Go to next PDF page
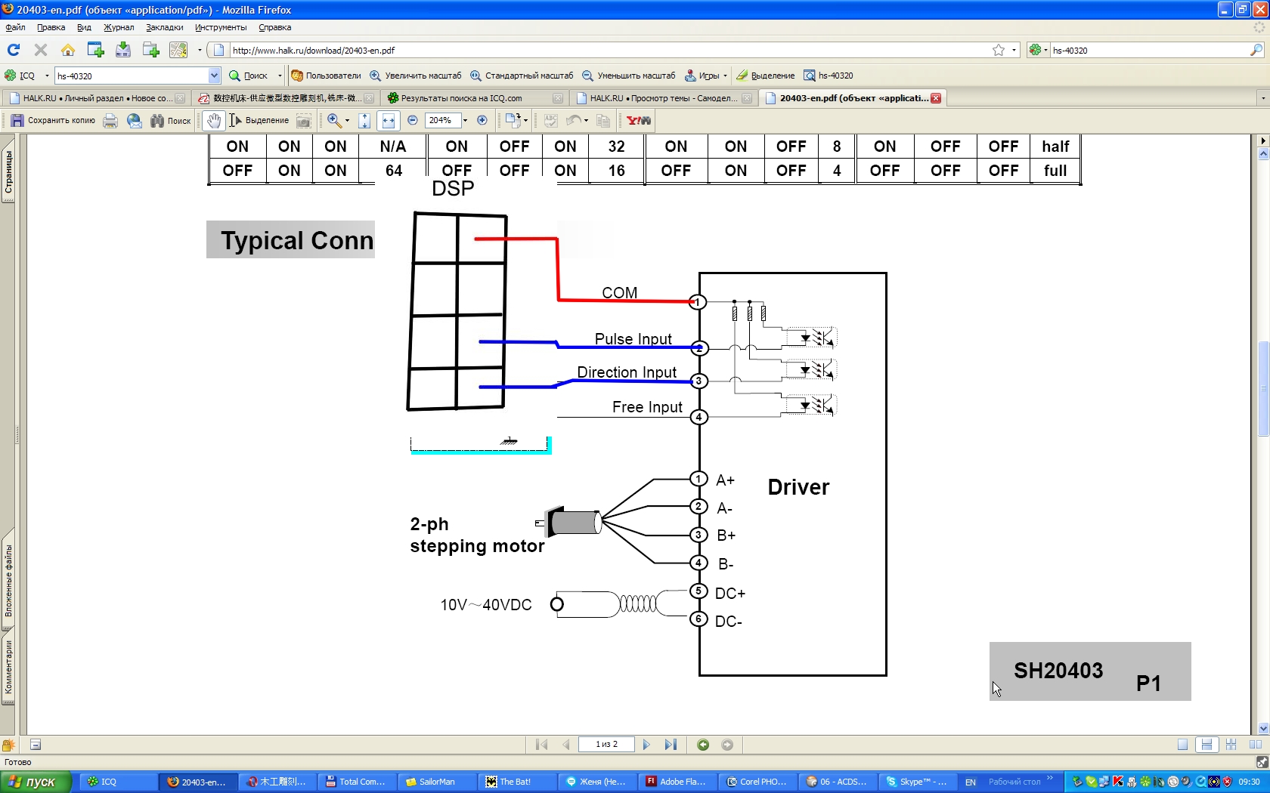 (x=646, y=745)
